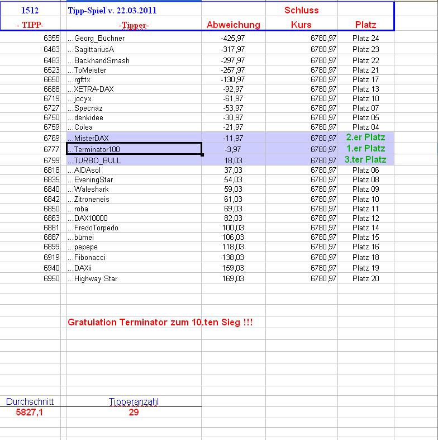Select the deviation cell -3,97
Screen dimensions: 438x440
coord(233,149)
